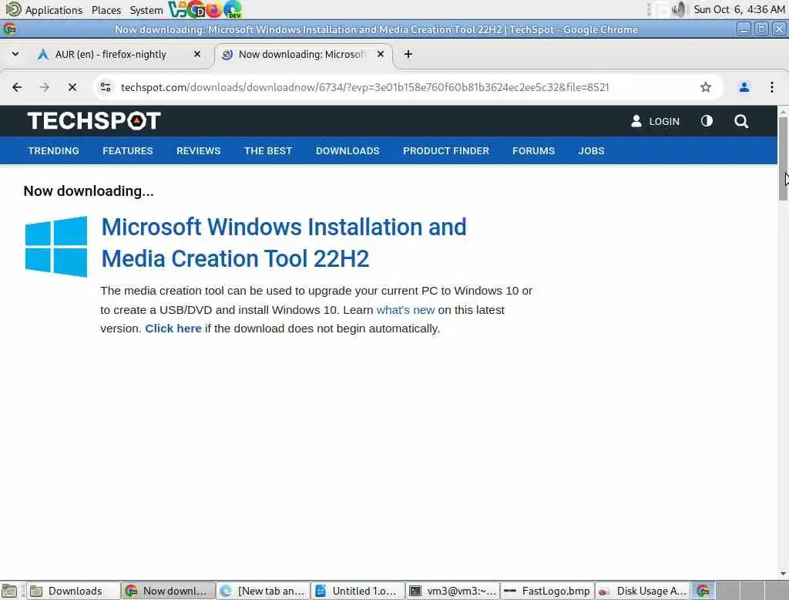
Task: Stop loading the page
Action: [72, 87]
